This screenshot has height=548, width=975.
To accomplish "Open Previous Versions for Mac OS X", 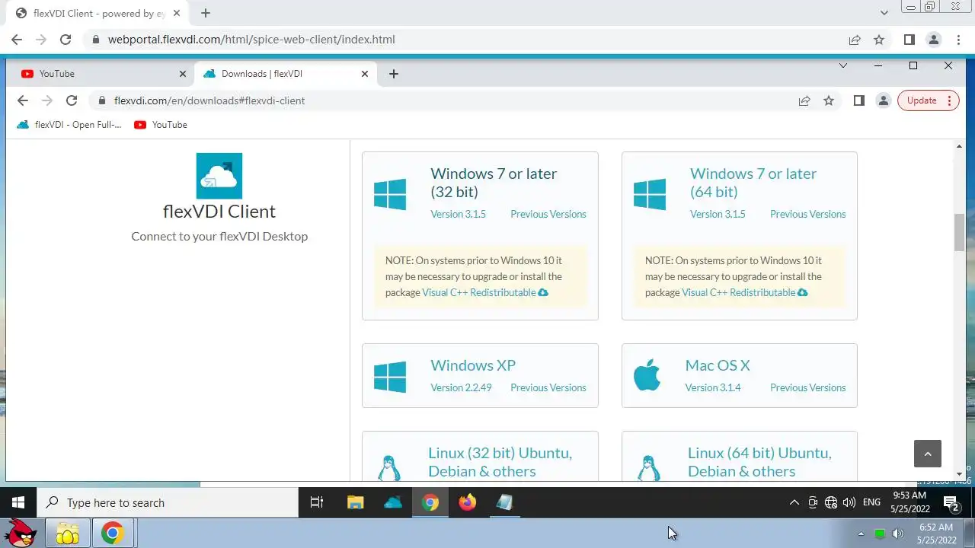I will click(x=807, y=388).
